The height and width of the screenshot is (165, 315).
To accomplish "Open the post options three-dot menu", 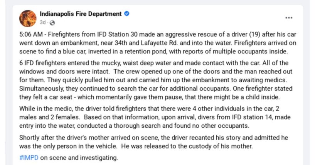I will coord(289,18).
